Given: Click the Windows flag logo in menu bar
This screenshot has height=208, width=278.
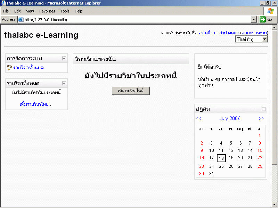Looking at the screenshot, I should [x=270, y=11].
